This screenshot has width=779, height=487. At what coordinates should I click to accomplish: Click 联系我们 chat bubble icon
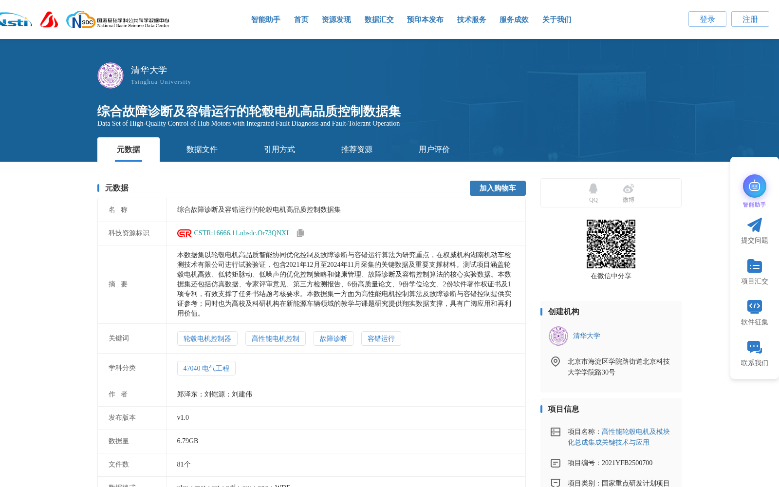pyautogui.click(x=755, y=347)
